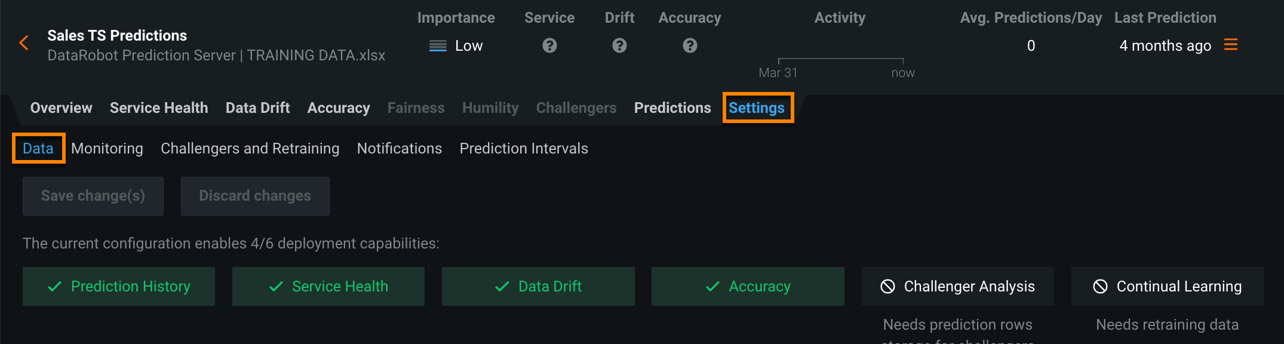Click the Continual Learning disabled icon
Viewport: 1284px width, 344px height.
[1100, 287]
